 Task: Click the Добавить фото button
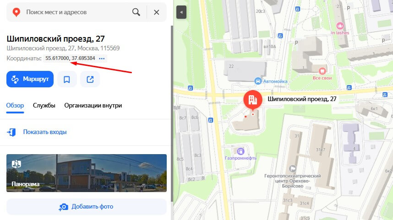click(87, 207)
